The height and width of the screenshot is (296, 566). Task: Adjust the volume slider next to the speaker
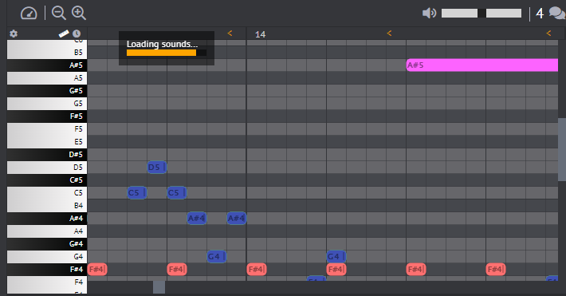click(x=481, y=14)
